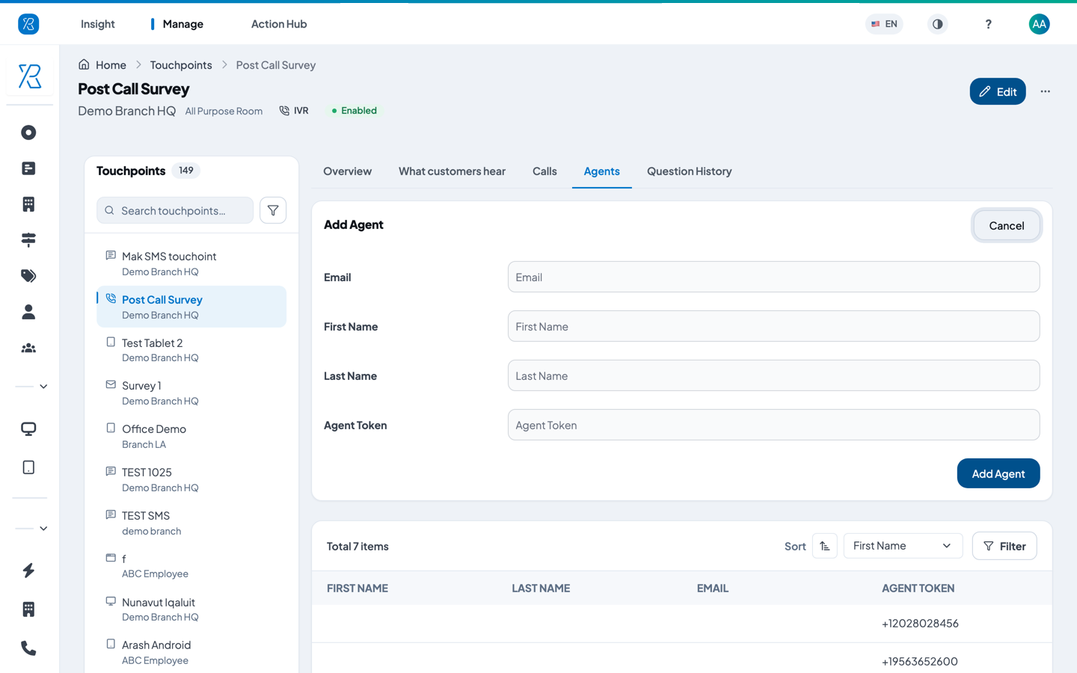Click the circular record icon in sidebar
This screenshot has height=673, width=1077.
(28, 132)
